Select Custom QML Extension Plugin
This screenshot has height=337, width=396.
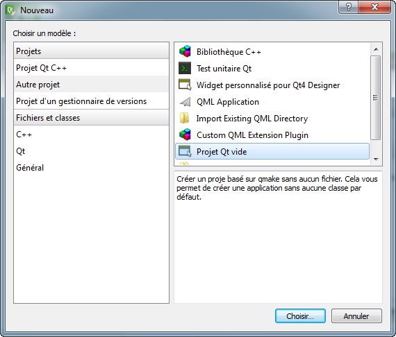[x=272, y=135]
